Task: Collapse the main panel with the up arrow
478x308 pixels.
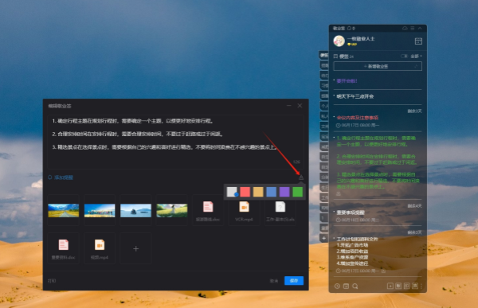Action: pos(420,28)
